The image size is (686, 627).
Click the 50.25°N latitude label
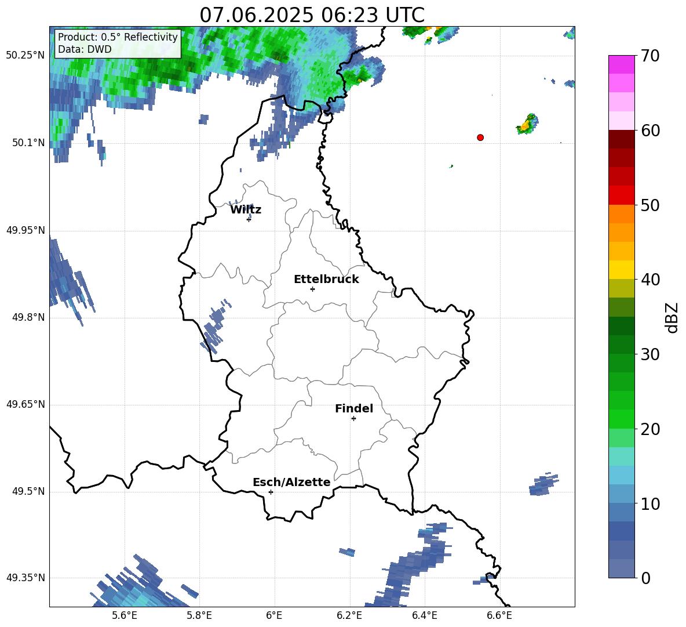pyautogui.click(x=25, y=56)
